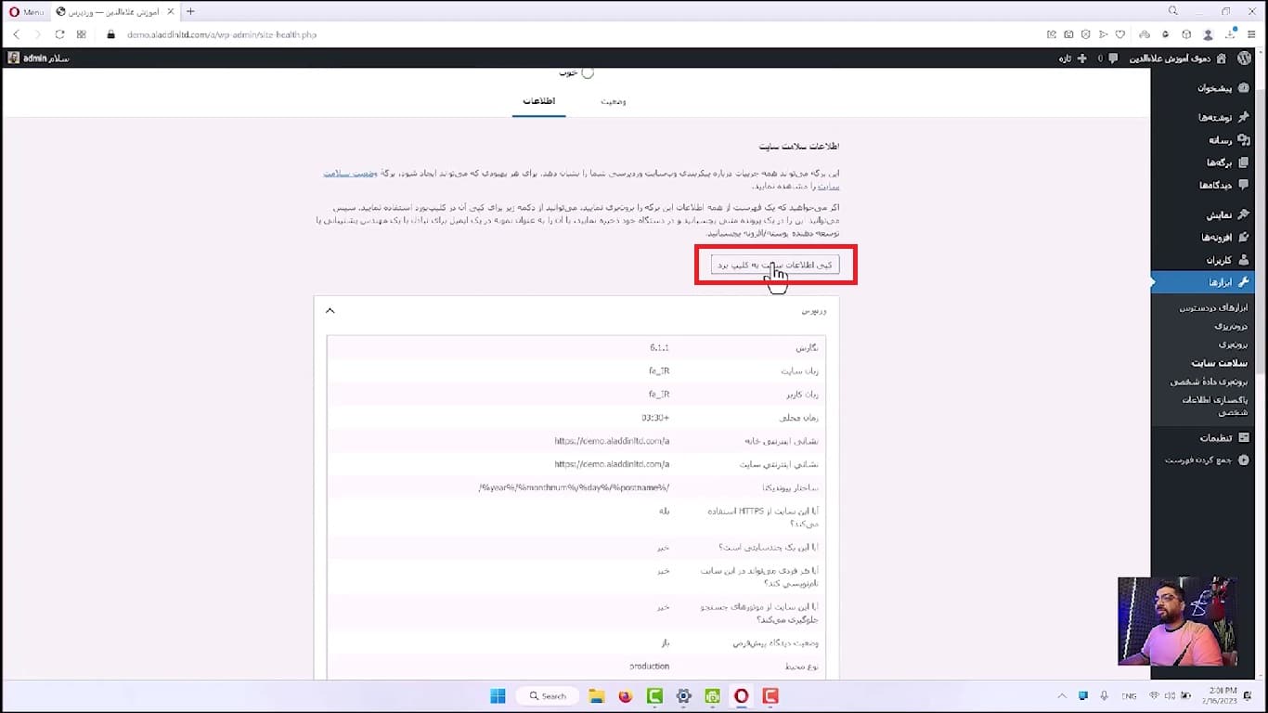The height and width of the screenshot is (713, 1268).
Task: Open Settings (تنظیمات) in the sidebar
Action: coord(1223,437)
